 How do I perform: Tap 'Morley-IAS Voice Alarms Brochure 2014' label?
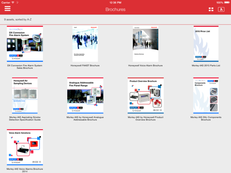[x=25, y=170]
